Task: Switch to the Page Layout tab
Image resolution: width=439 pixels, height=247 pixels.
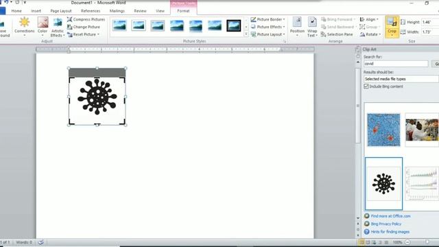Action: tap(61, 11)
